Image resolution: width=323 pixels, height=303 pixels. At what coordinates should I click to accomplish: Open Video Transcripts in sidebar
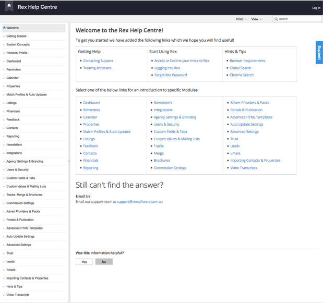[x=18, y=295]
